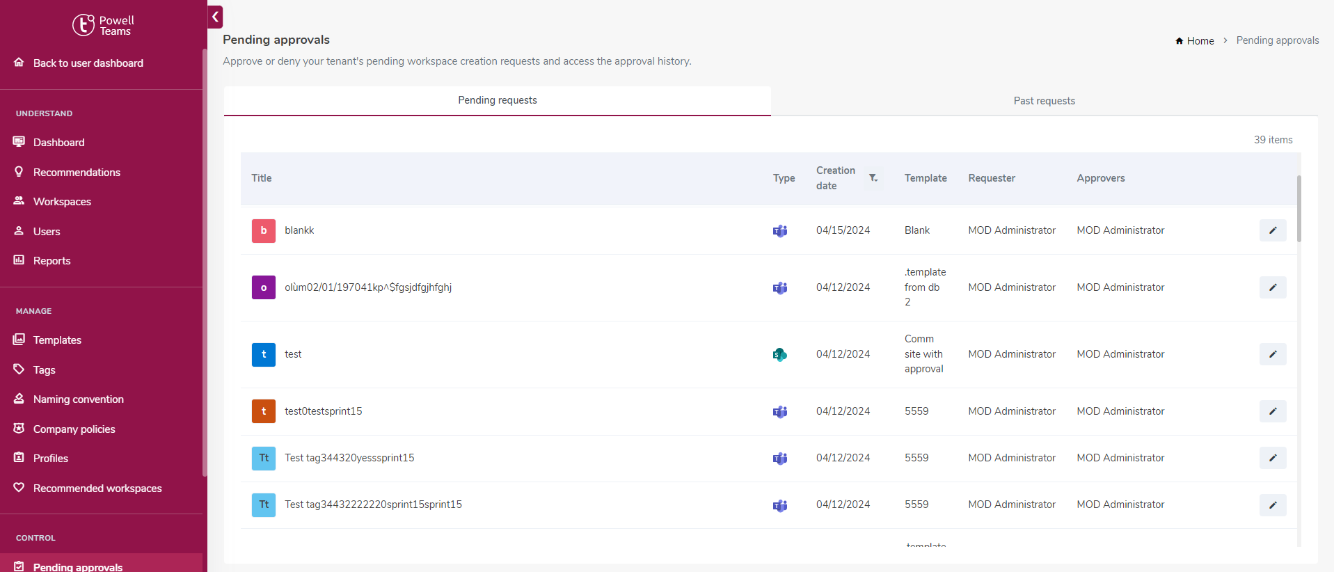
Task: Click the 'Tt' avatar for Test tag344320yesssprint15
Action: (x=264, y=458)
